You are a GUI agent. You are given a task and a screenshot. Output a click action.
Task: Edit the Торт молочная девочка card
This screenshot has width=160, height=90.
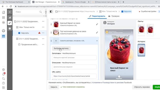point(97,32)
